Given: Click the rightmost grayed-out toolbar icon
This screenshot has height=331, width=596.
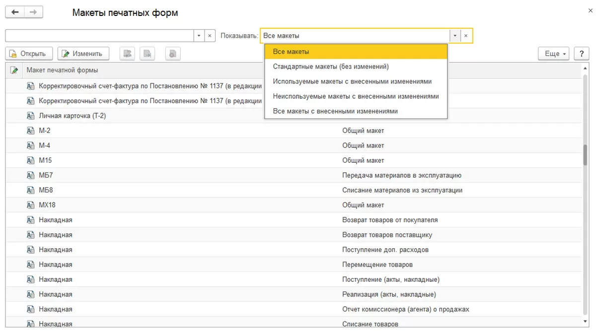Looking at the screenshot, I should [x=172, y=54].
